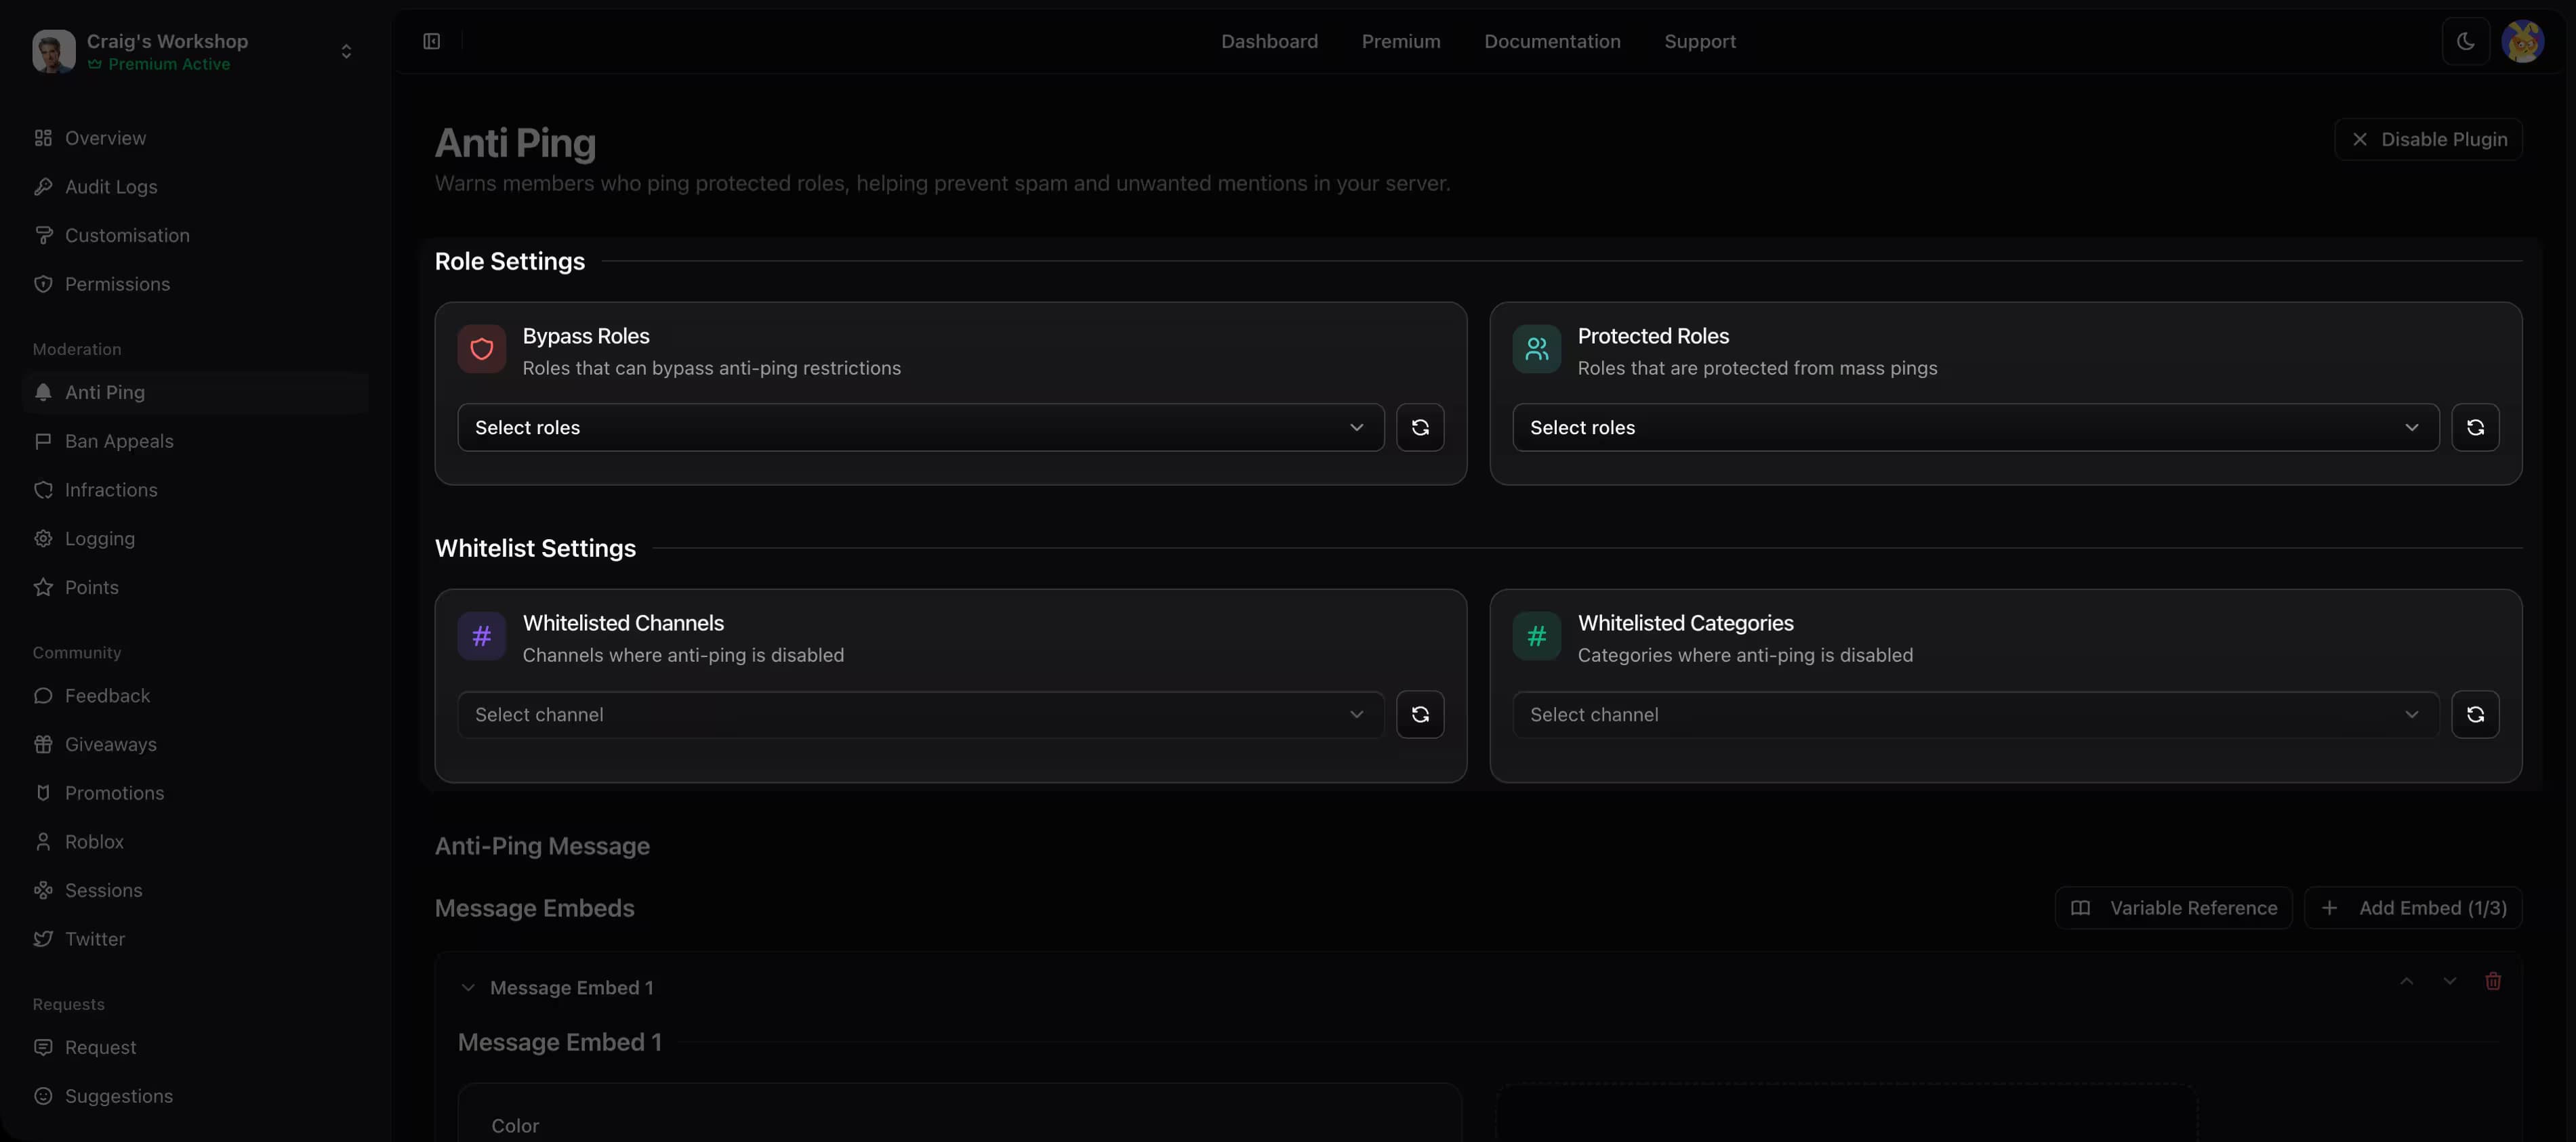The height and width of the screenshot is (1142, 2576).
Task: Click the Customisation paint roller icon
Action: 43,236
